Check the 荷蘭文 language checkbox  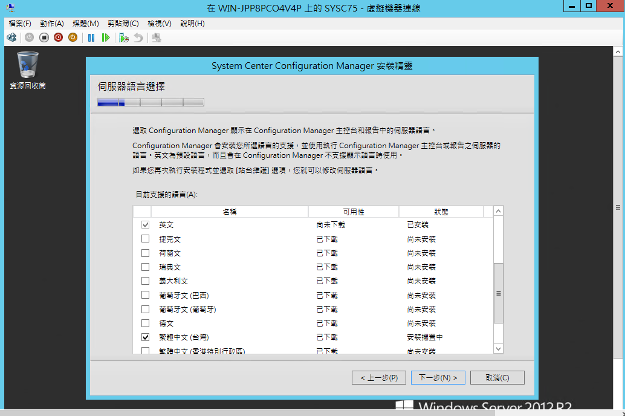click(x=146, y=253)
